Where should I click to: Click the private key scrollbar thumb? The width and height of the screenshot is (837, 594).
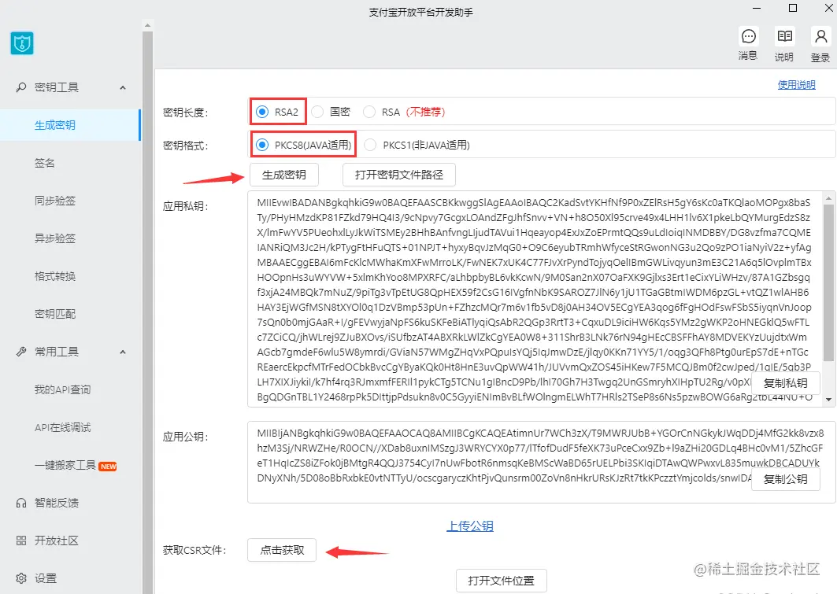coord(828,282)
